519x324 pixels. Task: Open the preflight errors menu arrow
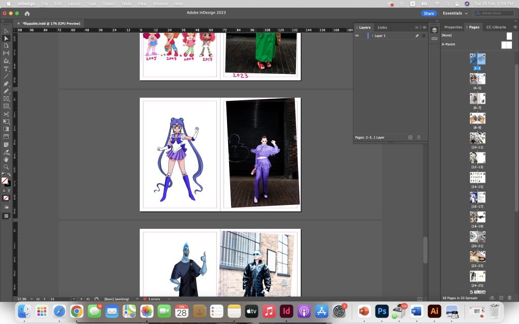point(169,299)
